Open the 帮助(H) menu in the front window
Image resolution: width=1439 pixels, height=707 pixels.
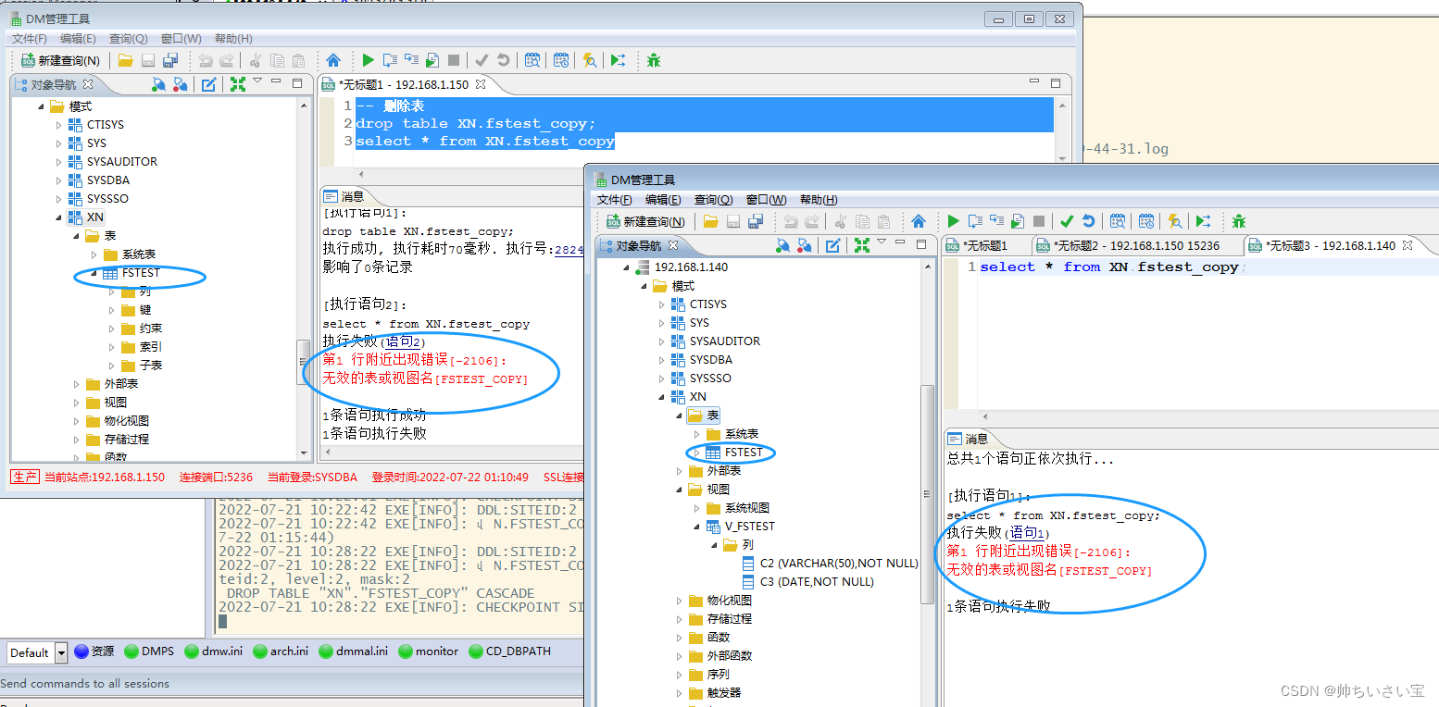pyautogui.click(x=819, y=200)
